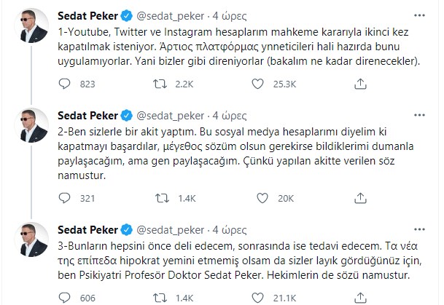
Task: Open Sedat Peker's name on first tweet
Action: [89, 14]
